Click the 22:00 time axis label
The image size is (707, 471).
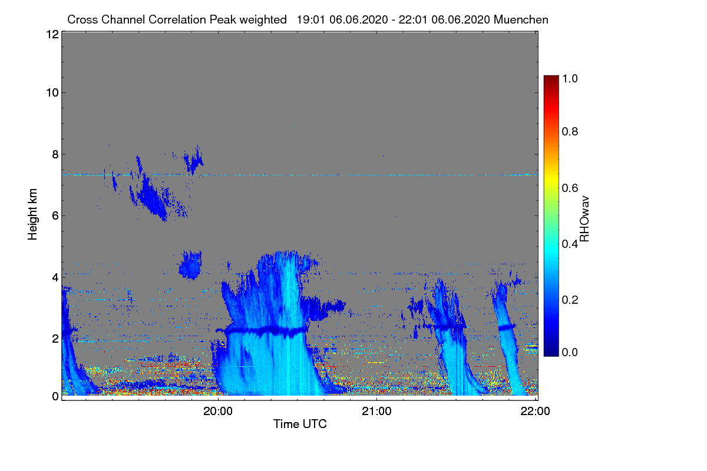[536, 411]
